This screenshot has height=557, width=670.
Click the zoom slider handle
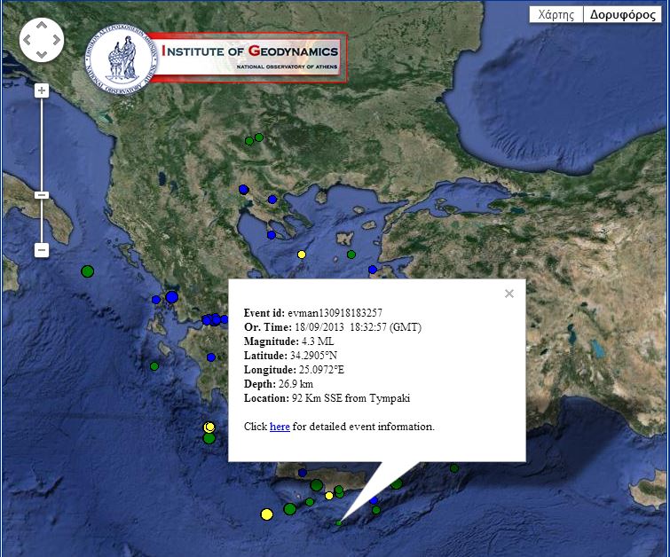coord(42,195)
